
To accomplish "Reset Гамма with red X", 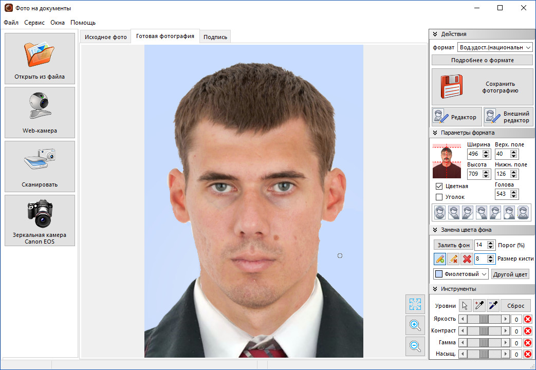I will [x=528, y=343].
